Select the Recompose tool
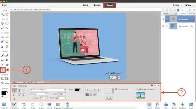 pos(7,79)
